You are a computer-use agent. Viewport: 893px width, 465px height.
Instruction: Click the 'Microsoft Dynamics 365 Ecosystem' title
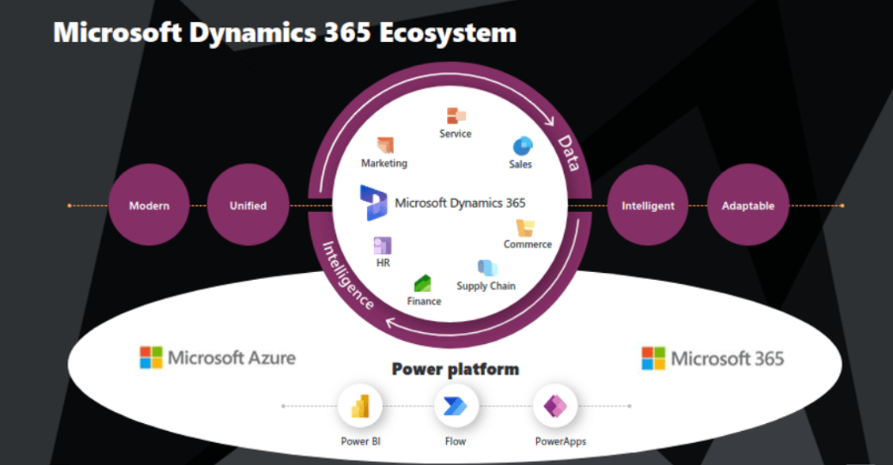click(x=285, y=32)
